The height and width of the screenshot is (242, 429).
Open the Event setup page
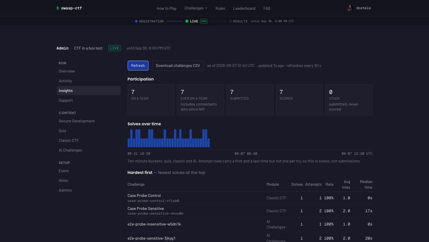click(89, 171)
